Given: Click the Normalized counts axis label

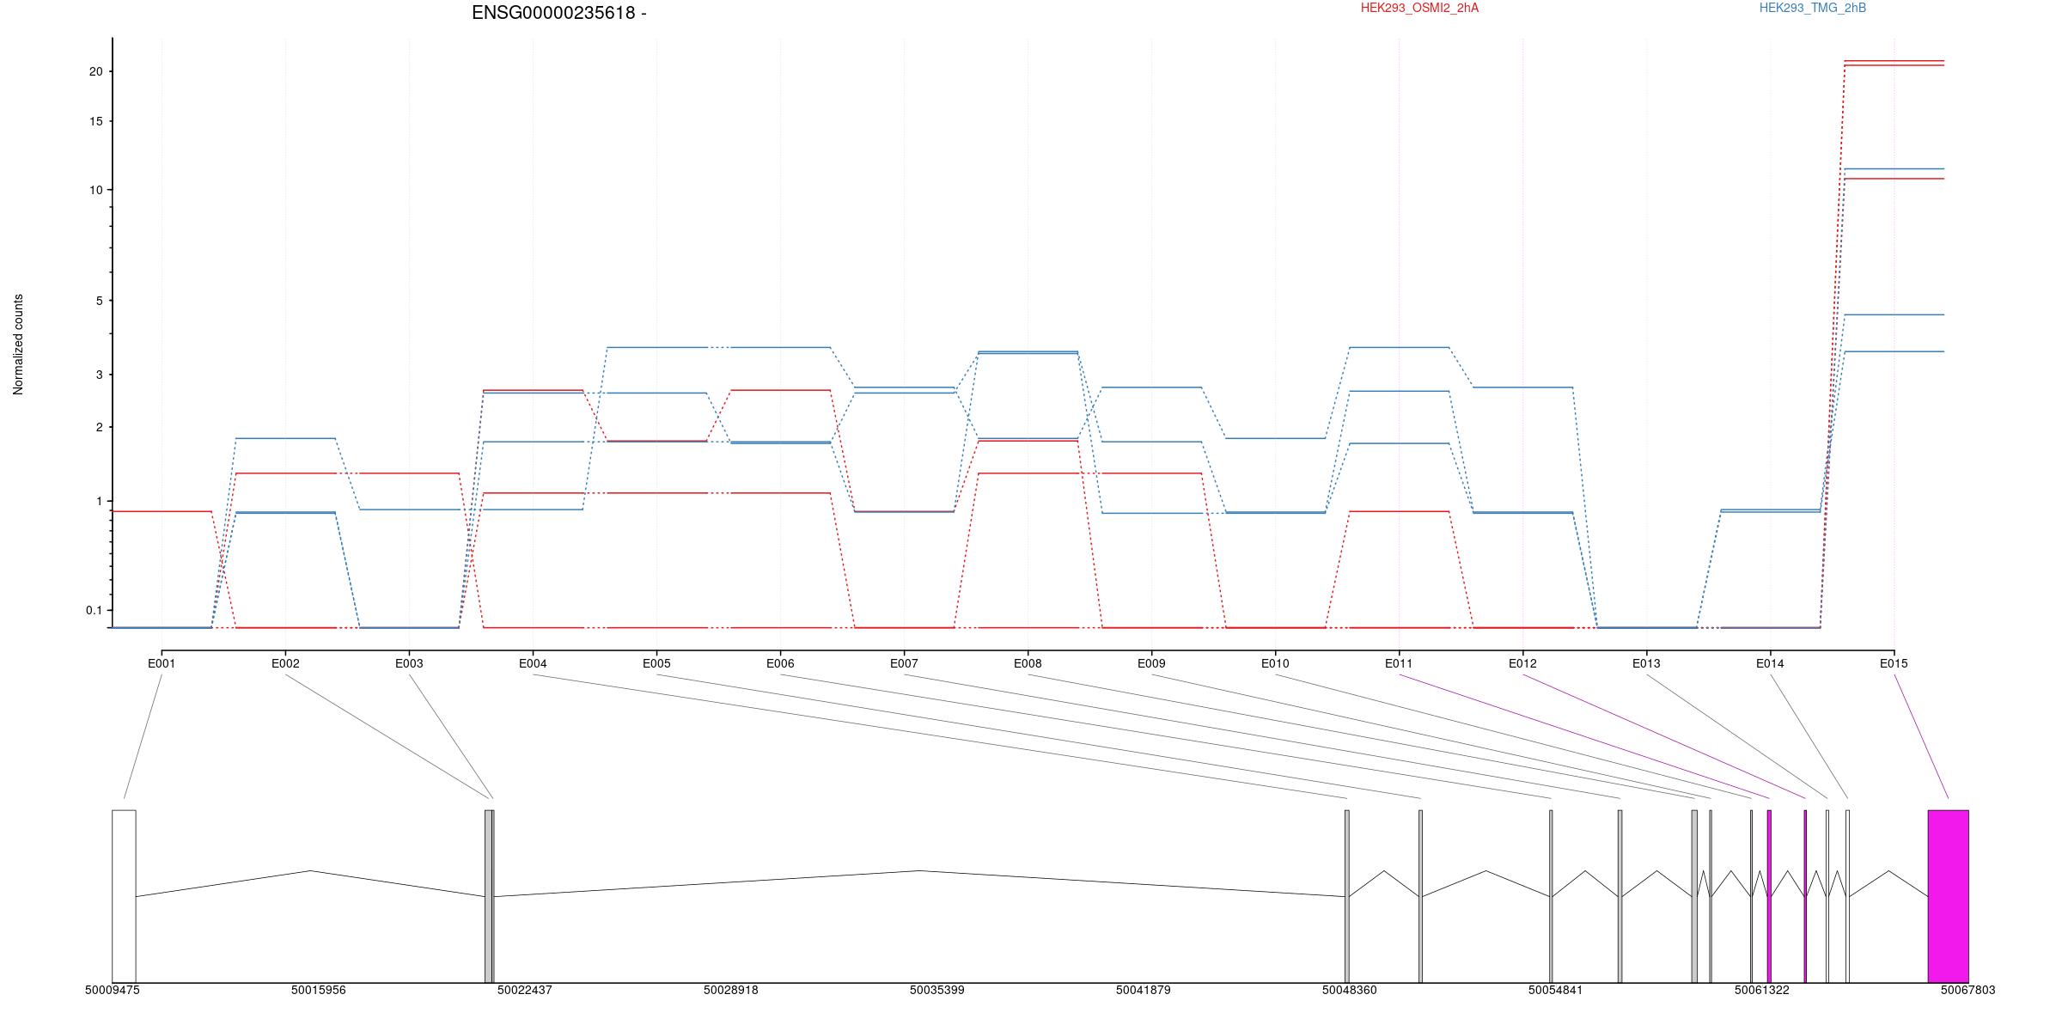Looking at the screenshot, I should click(18, 345).
